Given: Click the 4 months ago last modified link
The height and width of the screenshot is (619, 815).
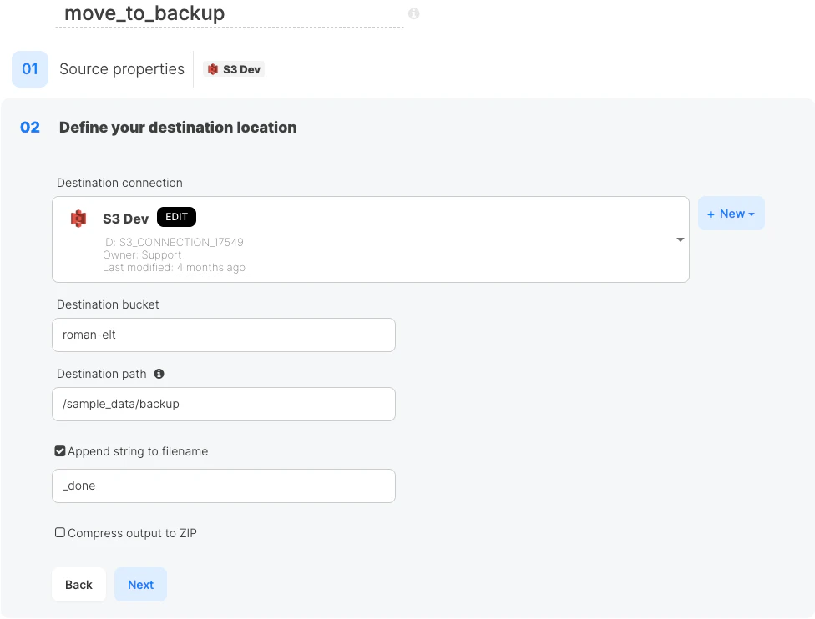Looking at the screenshot, I should [x=210, y=268].
